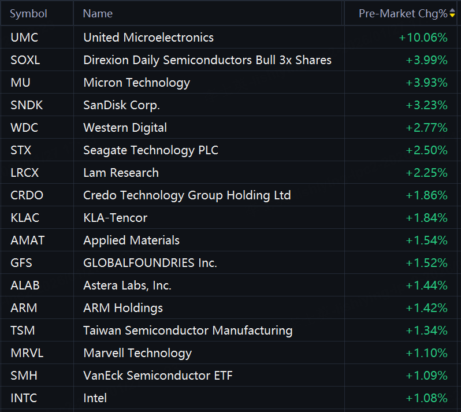Click the SNDK ticker symbol

[x=27, y=105]
